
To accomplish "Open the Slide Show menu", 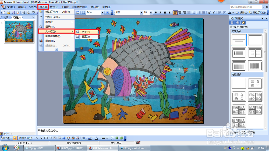I will 80,7.
